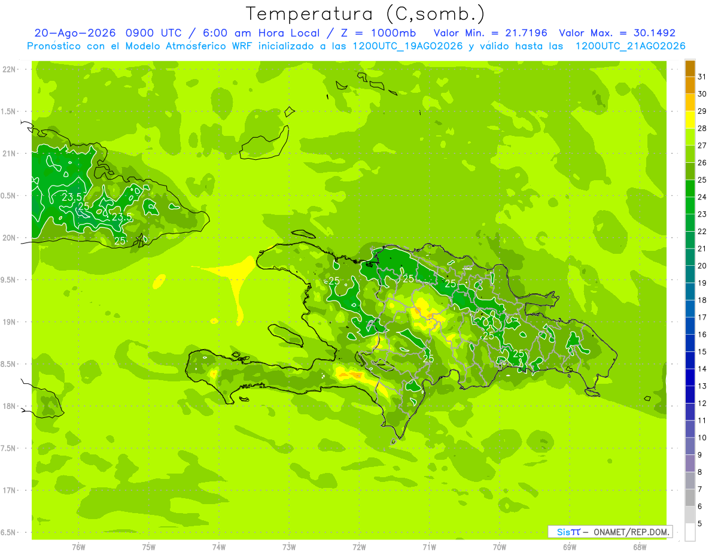The width and height of the screenshot is (718, 555).
Task: Click the green legend swatch between 24 and 25
Action: coord(690,189)
